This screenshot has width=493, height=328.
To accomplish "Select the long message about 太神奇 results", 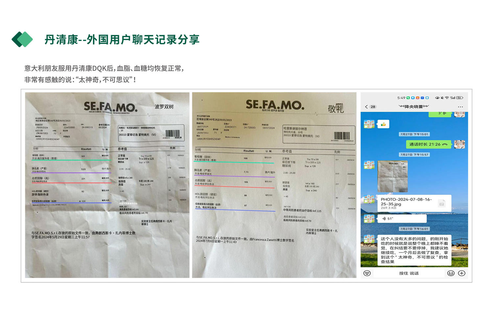I will [414, 250].
